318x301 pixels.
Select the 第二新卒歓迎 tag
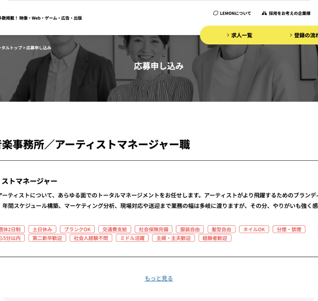coord(47,238)
